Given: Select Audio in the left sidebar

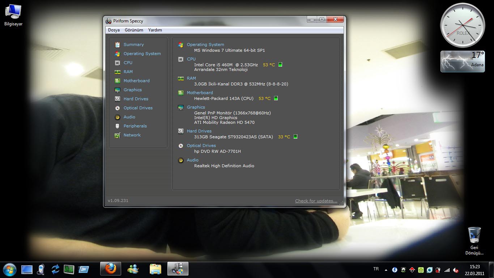Looking at the screenshot, I should click(x=129, y=117).
